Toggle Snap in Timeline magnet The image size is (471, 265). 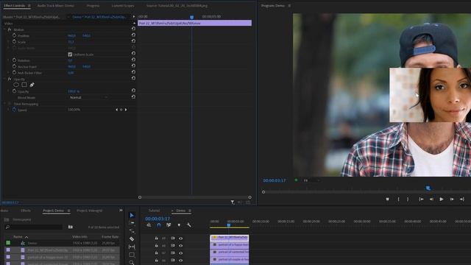159,225
